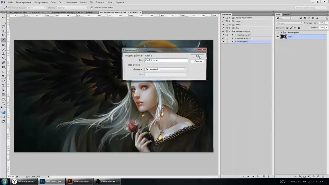Select the Dodge tool
Image resolution: width=329 pixels, height=185 pixels.
click(3, 76)
